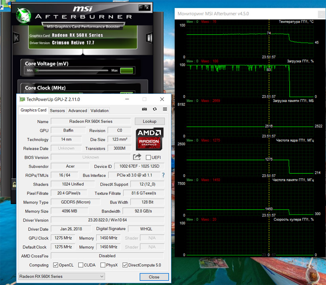Click the Shaders 1024 Unified field
326x285 pixels.
(x=73, y=184)
